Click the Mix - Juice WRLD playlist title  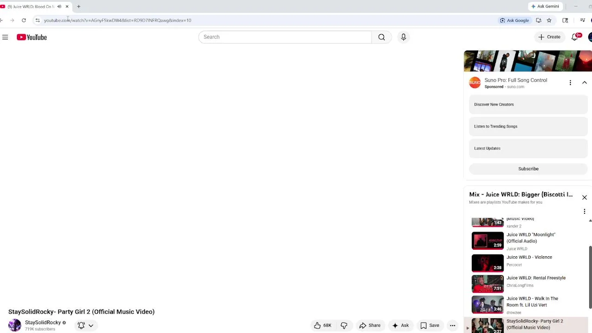[x=521, y=195]
